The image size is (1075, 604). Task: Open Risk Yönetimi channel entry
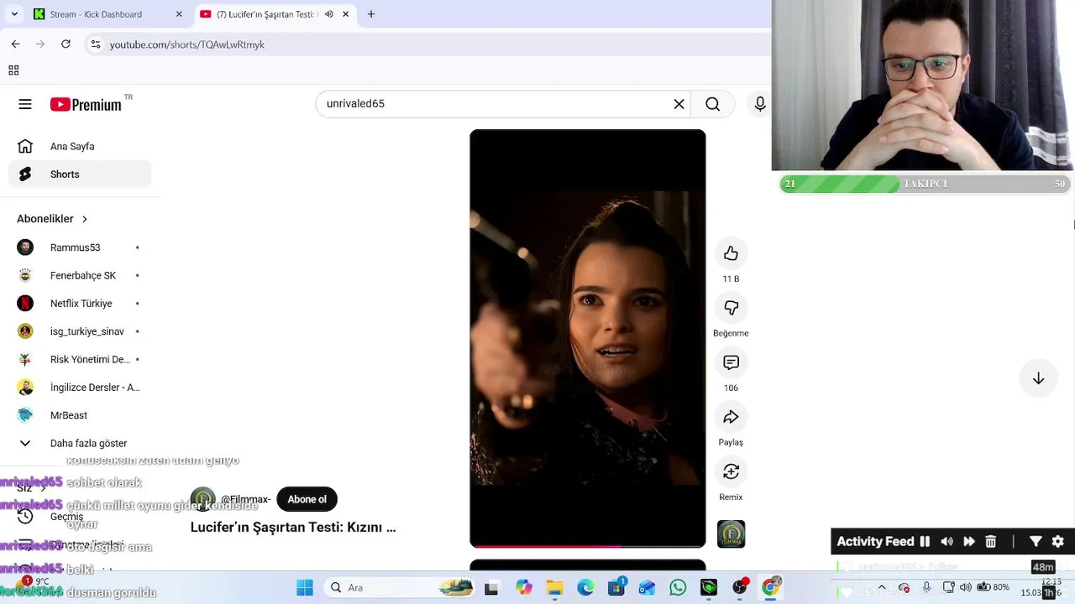pyautogui.click(x=80, y=359)
